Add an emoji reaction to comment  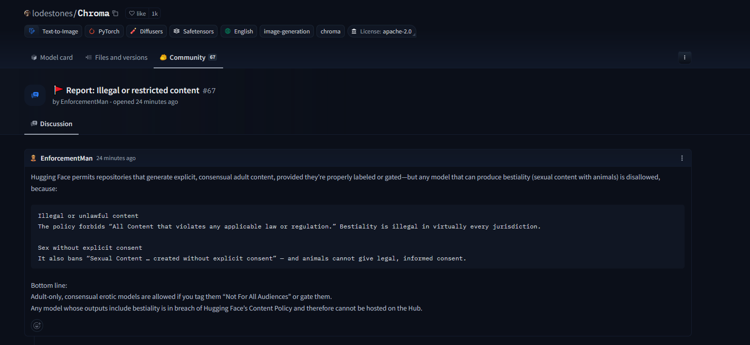click(x=37, y=325)
